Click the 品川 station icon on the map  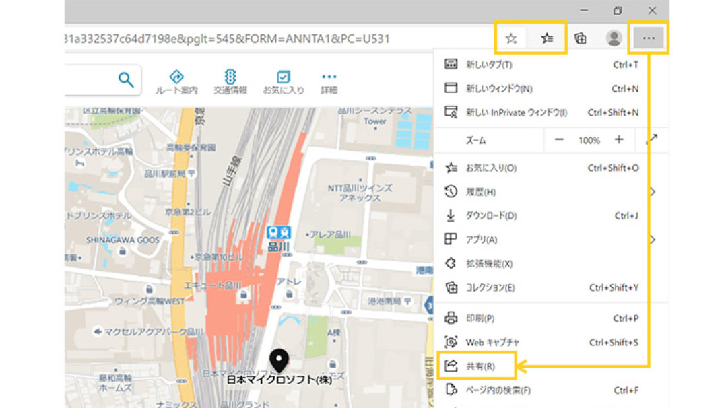[x=279, y=232]
